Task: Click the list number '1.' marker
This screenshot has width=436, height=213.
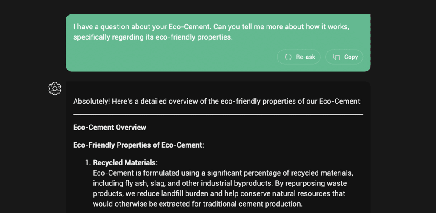Action: 88,163
